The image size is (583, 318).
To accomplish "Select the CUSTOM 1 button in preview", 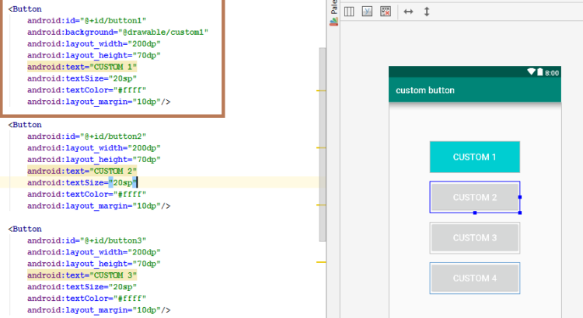I will tap(474, 157).
